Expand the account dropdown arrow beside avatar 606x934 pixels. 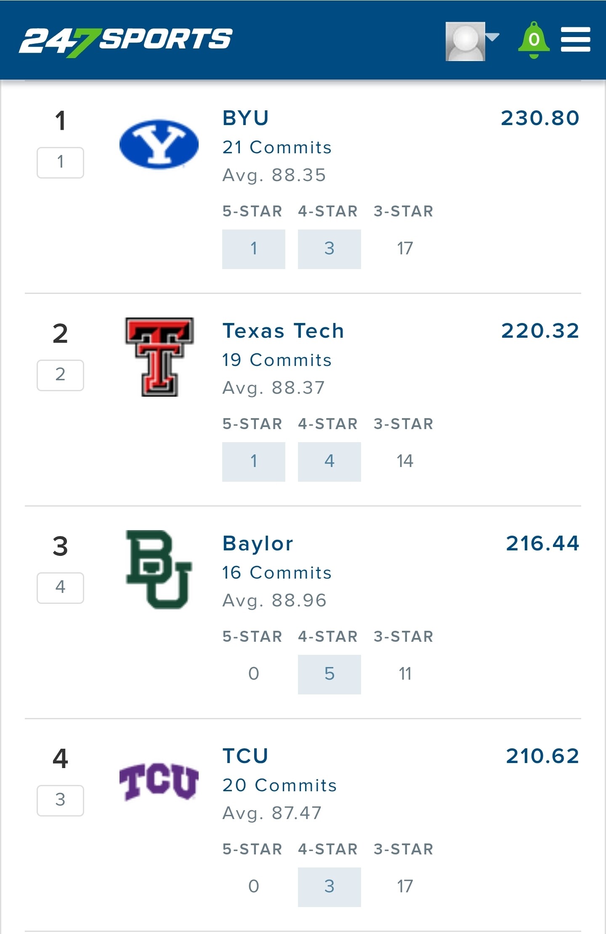[492, 37]
